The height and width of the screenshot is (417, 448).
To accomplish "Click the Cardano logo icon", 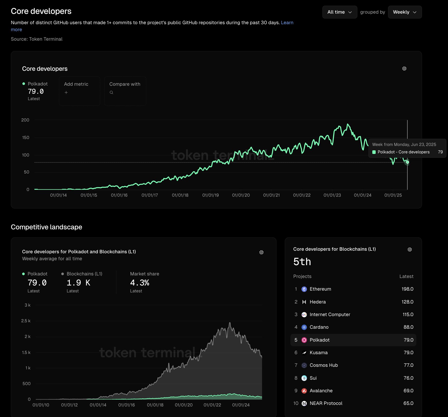I will tap(304, 327).
